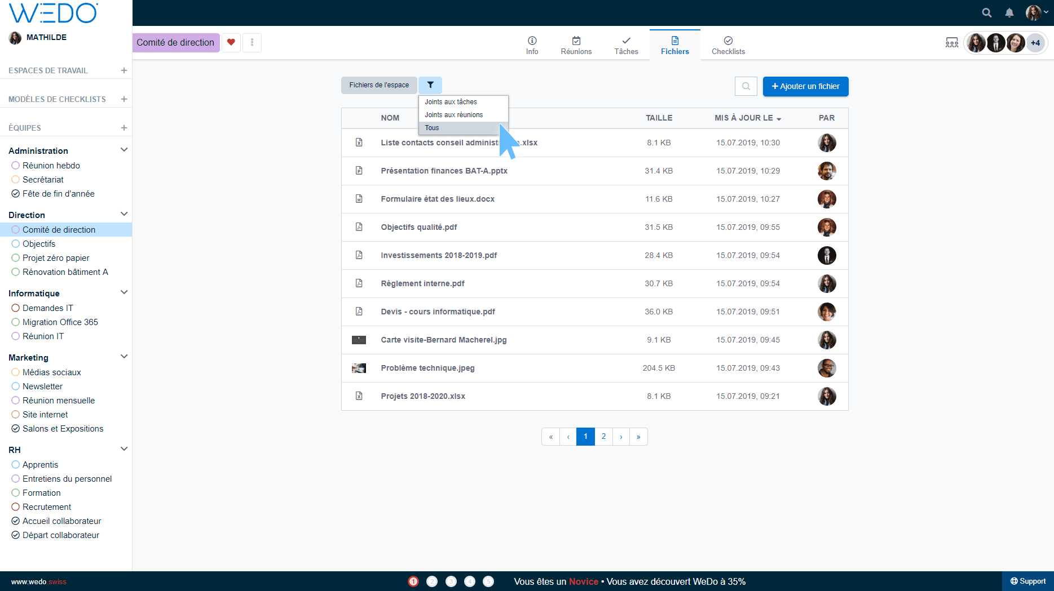Image resolution: width=1054 pixels, height=591 pixels.
Task: Choose Joints aux tâches filter option
Action: coord(451,102)
